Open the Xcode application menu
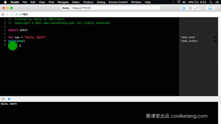 [15, 2]
